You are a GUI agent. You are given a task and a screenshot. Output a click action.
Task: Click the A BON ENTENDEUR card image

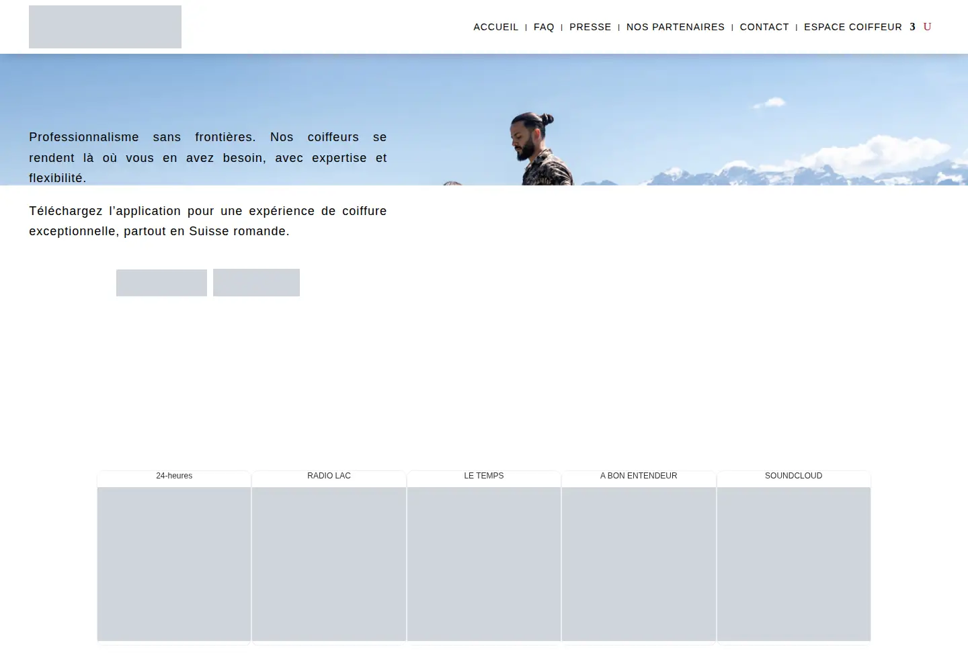tap(639, 564)
